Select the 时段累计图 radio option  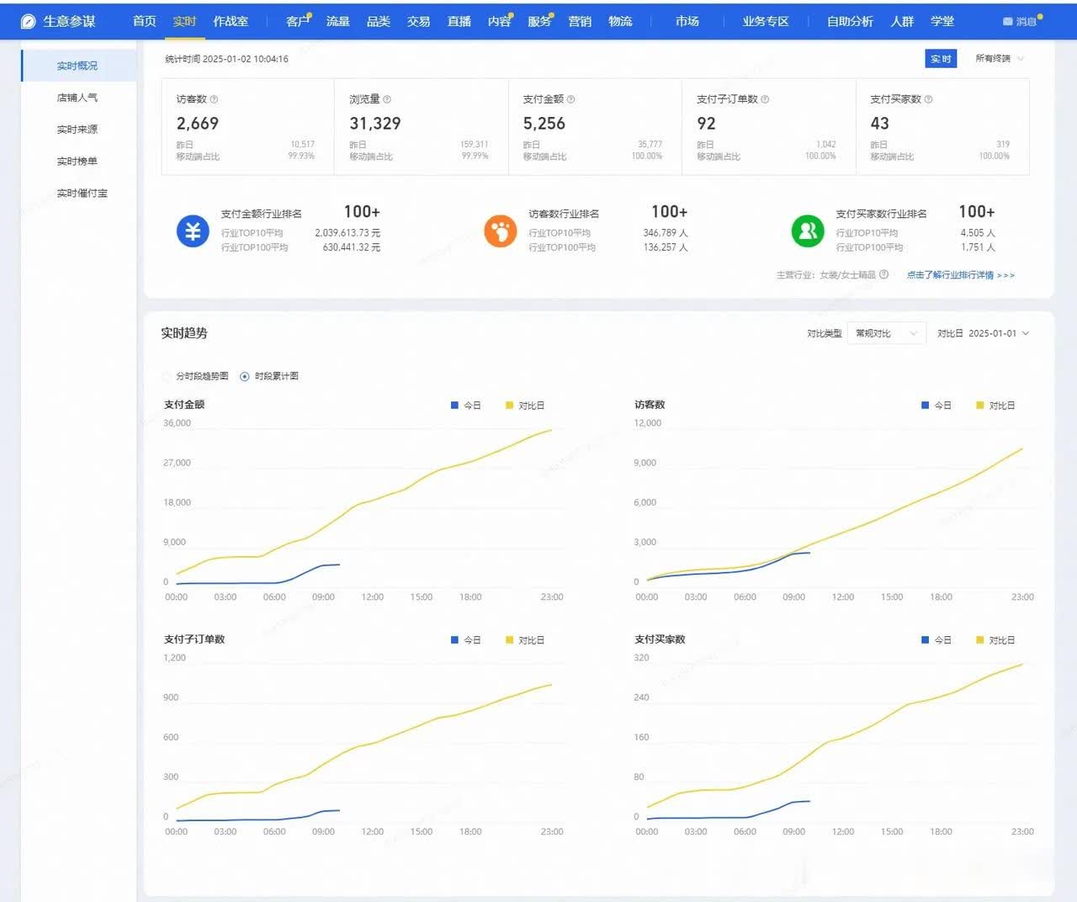[x=245, y=376]
